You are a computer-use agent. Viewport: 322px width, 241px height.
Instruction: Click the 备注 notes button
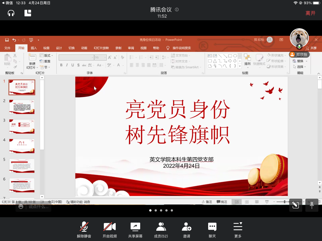pyautogui.click(x=207, y=202)
